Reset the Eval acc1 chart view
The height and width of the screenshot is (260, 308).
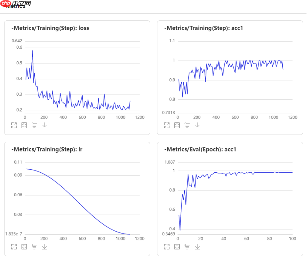177,247
